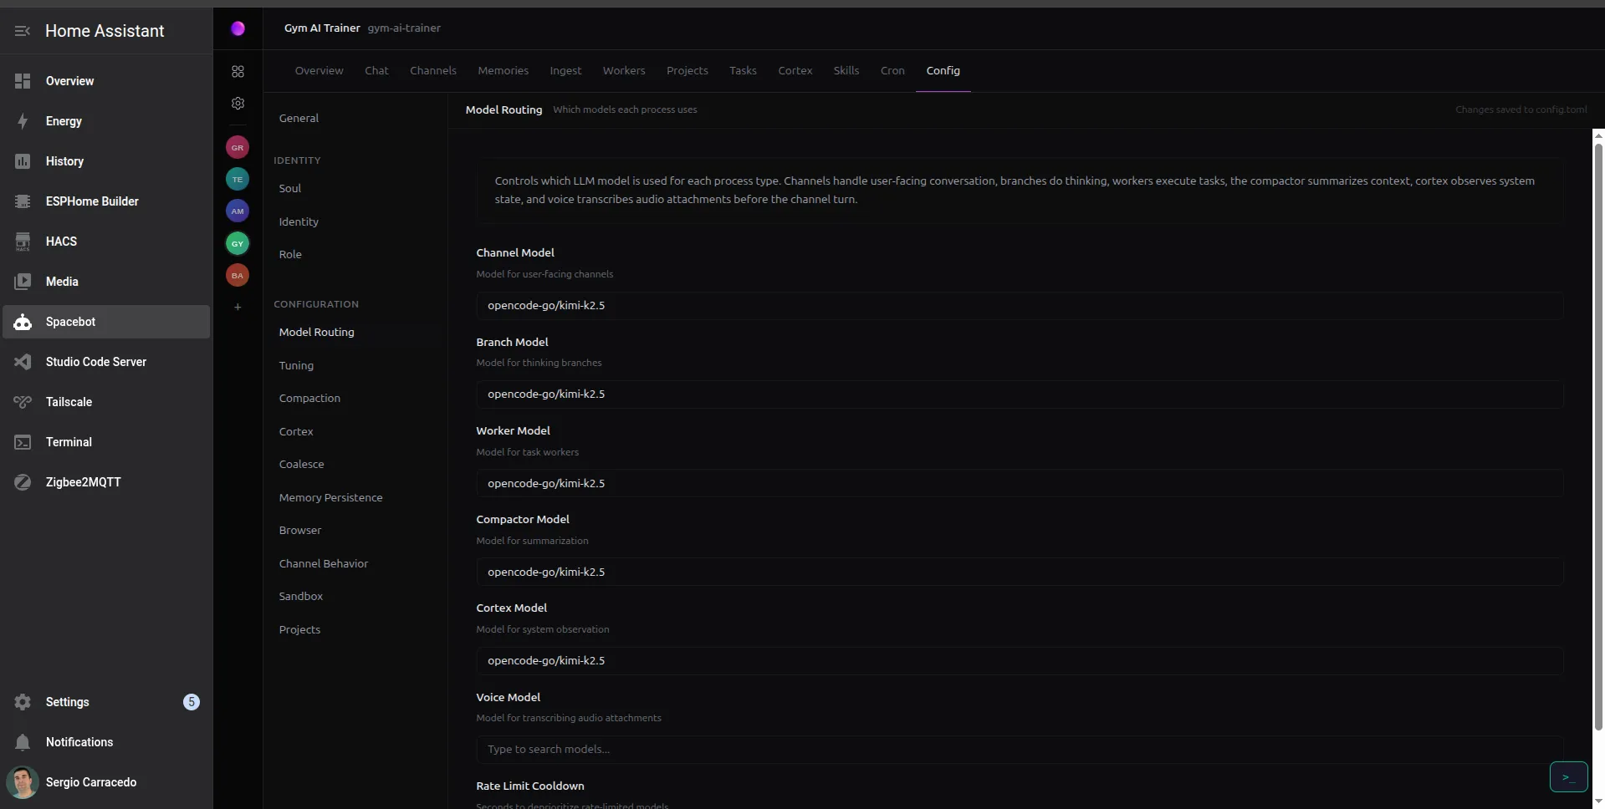Switch to the Memories tab
Screen dimensions: 1605x809
coord(503,71)
